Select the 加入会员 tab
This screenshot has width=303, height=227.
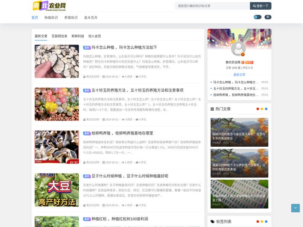coord(95,36)
